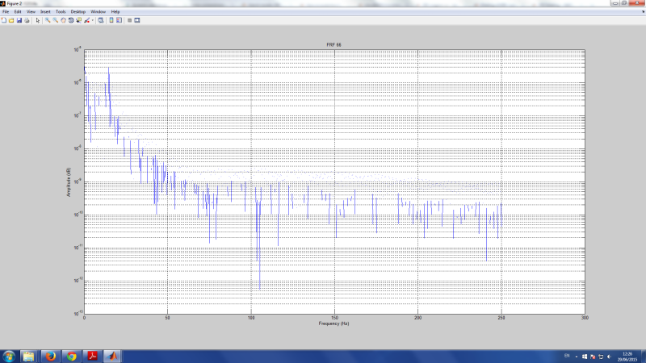Open Adobe Reader from the taskbar
646x363 pixels.
92,357
